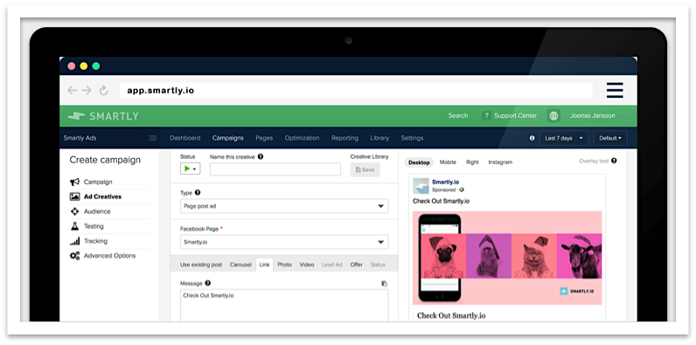The image size is (696, 345).
Task: Click the Save to Creative Library button
Action: pyautogui.click(x=365, y=169)
